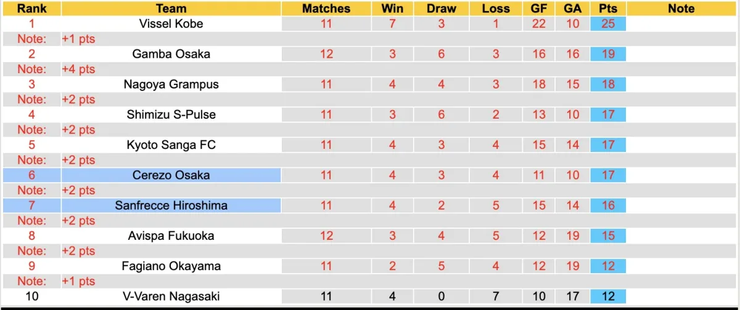Click the Loss column header
Image resolution: width=740 pixels, height=310 pixels.
click(496, 9)
